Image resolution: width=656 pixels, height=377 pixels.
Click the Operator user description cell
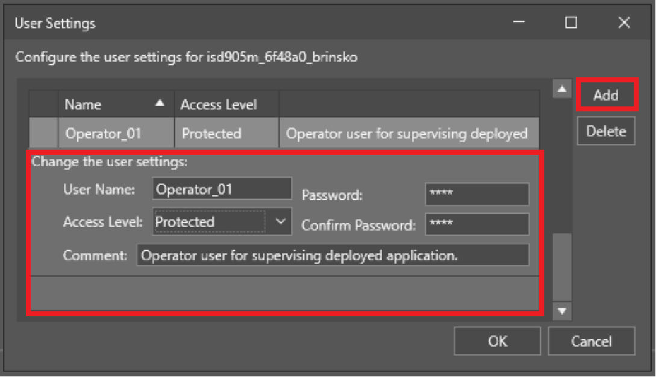click(x=408, y=134)
